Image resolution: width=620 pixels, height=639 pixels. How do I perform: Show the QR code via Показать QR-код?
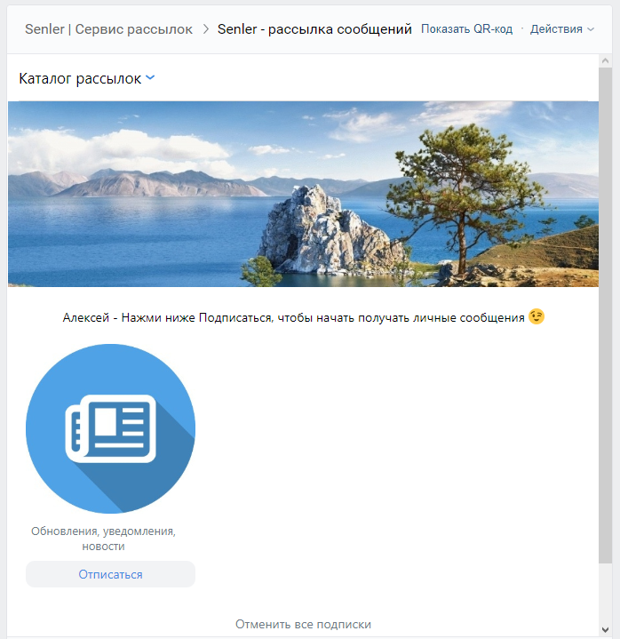(466, 29)
